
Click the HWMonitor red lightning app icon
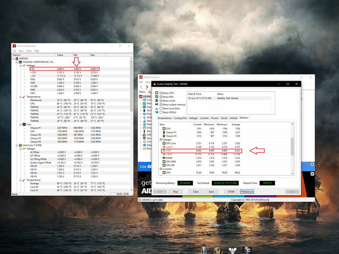pos(14,46)
